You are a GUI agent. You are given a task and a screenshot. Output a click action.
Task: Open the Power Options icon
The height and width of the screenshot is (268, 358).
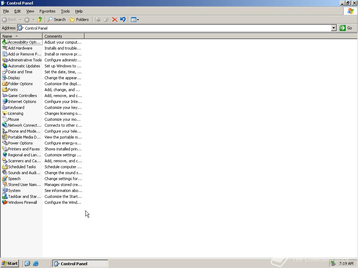(x=5, y=143)
